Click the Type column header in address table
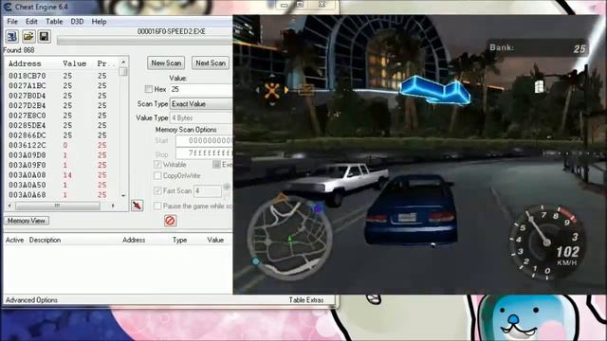Viewport: 607px width, 341px height. (179, 240)
